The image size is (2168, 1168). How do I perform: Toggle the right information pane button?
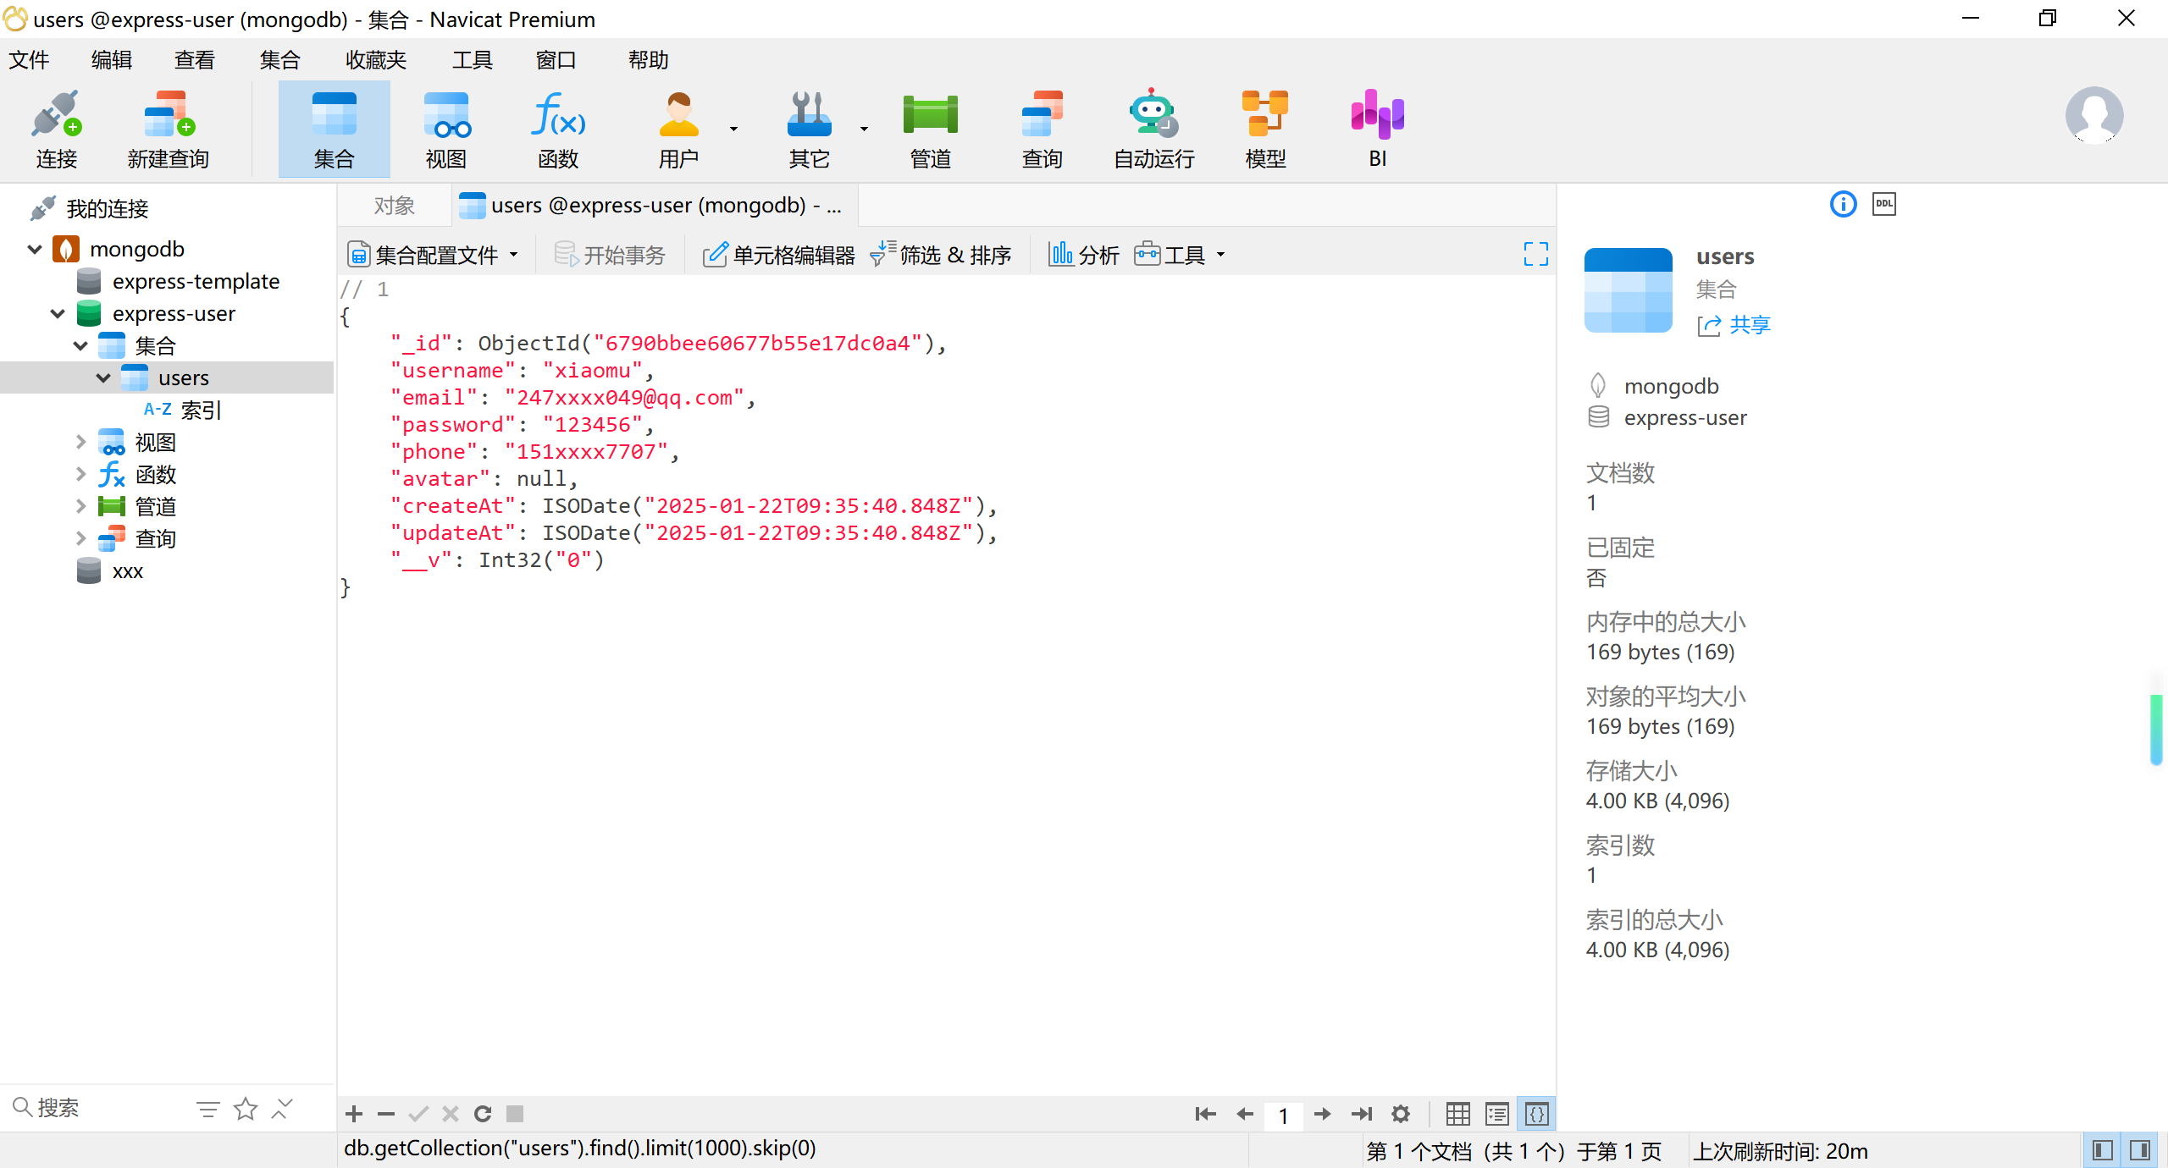[2140, 1150]
